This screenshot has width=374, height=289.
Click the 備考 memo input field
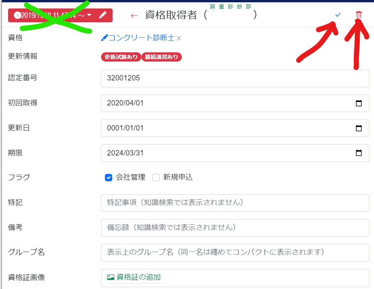point(235,227)
